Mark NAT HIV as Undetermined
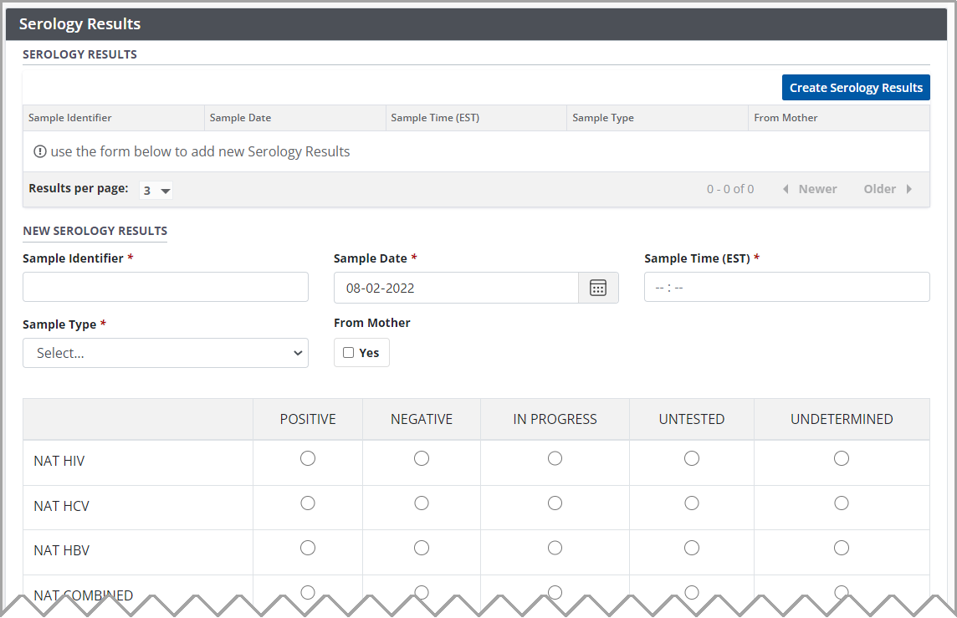 coord(841,458)
